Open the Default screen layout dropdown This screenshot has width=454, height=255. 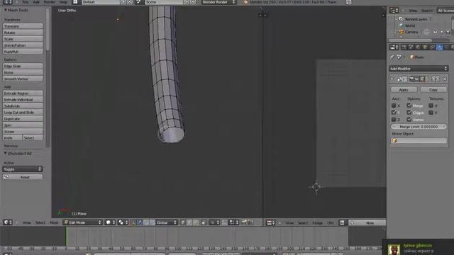[101, 2]
